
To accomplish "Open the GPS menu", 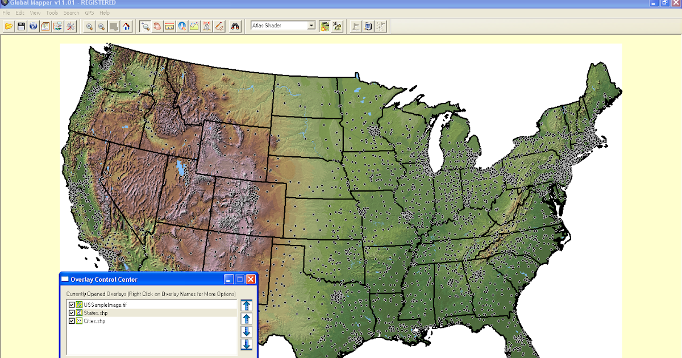I will point(88,13).
